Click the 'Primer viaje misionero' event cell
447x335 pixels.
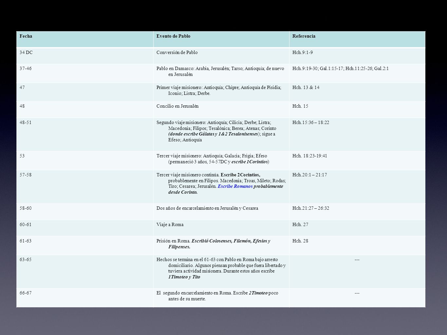coord(221,92)
